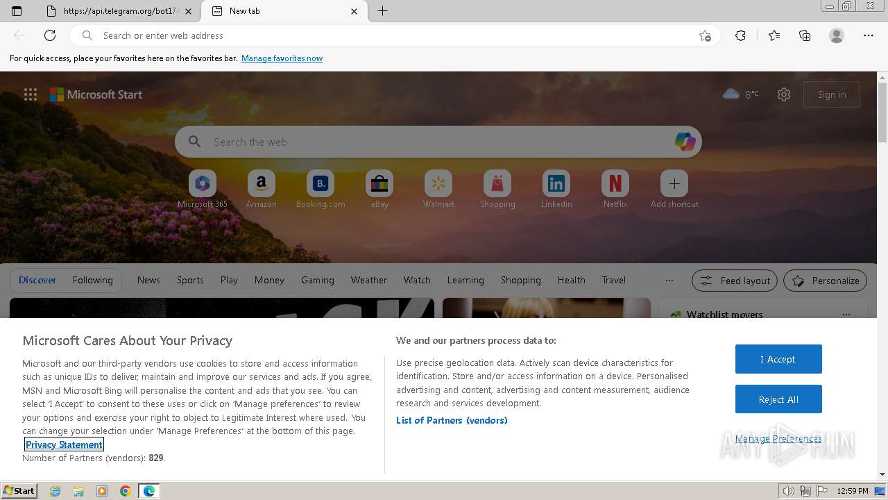Open the Sports category

[190, 280]
